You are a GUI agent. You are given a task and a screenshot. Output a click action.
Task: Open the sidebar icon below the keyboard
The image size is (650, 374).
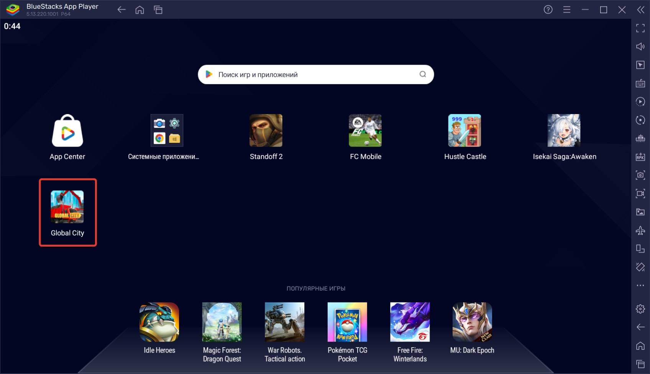(640, 101)
